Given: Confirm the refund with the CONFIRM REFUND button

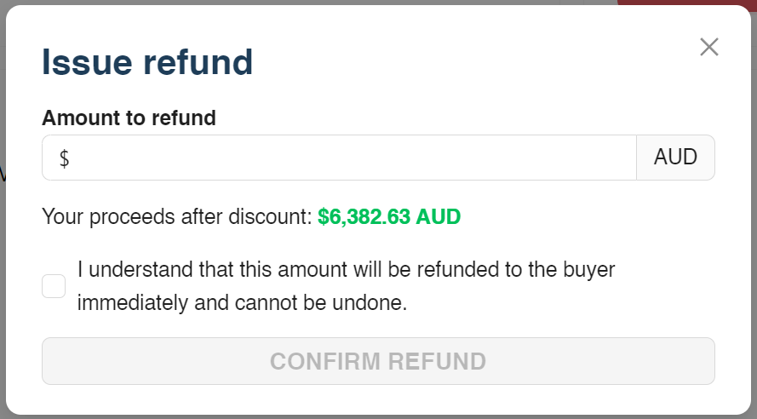Looking at the screenshot, I should coord(378,361).
